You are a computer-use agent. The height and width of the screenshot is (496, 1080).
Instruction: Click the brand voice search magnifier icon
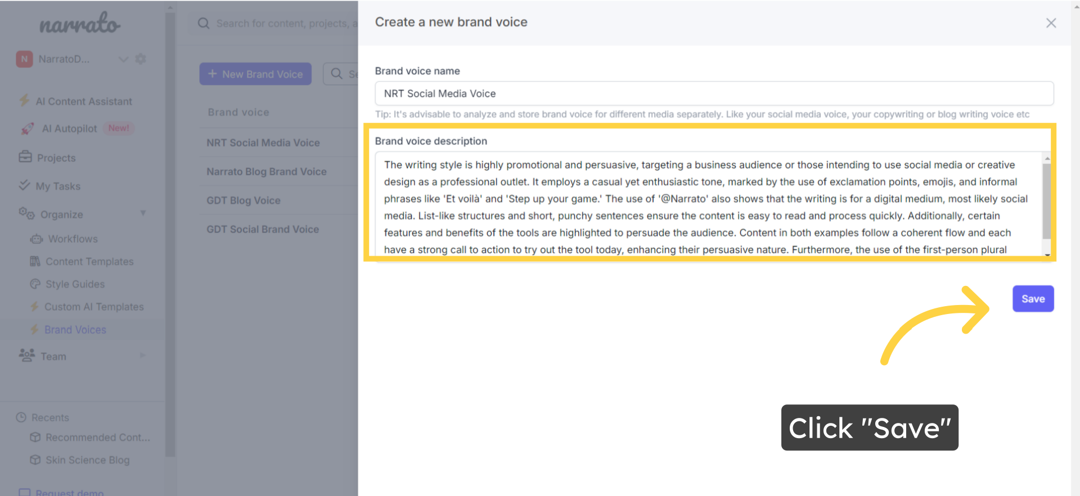[x=336, y=74]
